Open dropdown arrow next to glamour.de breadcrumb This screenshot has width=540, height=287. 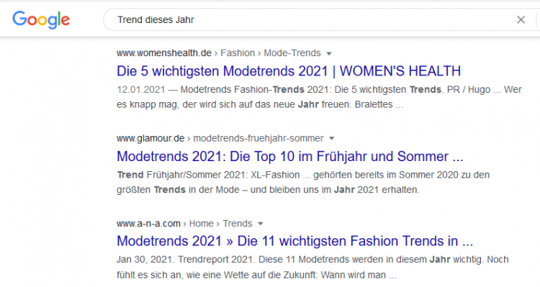point(332,138)
